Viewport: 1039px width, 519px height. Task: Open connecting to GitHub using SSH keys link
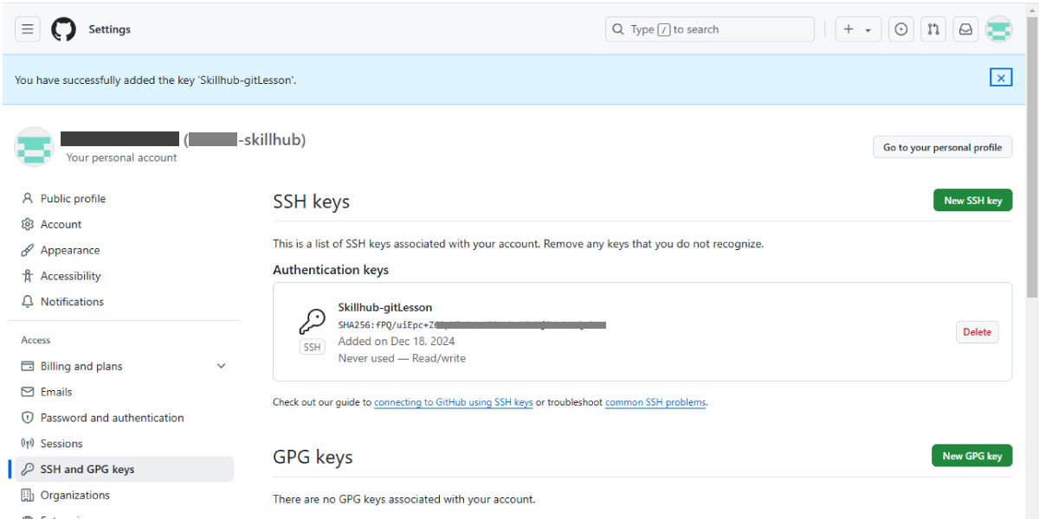(454, 402)
